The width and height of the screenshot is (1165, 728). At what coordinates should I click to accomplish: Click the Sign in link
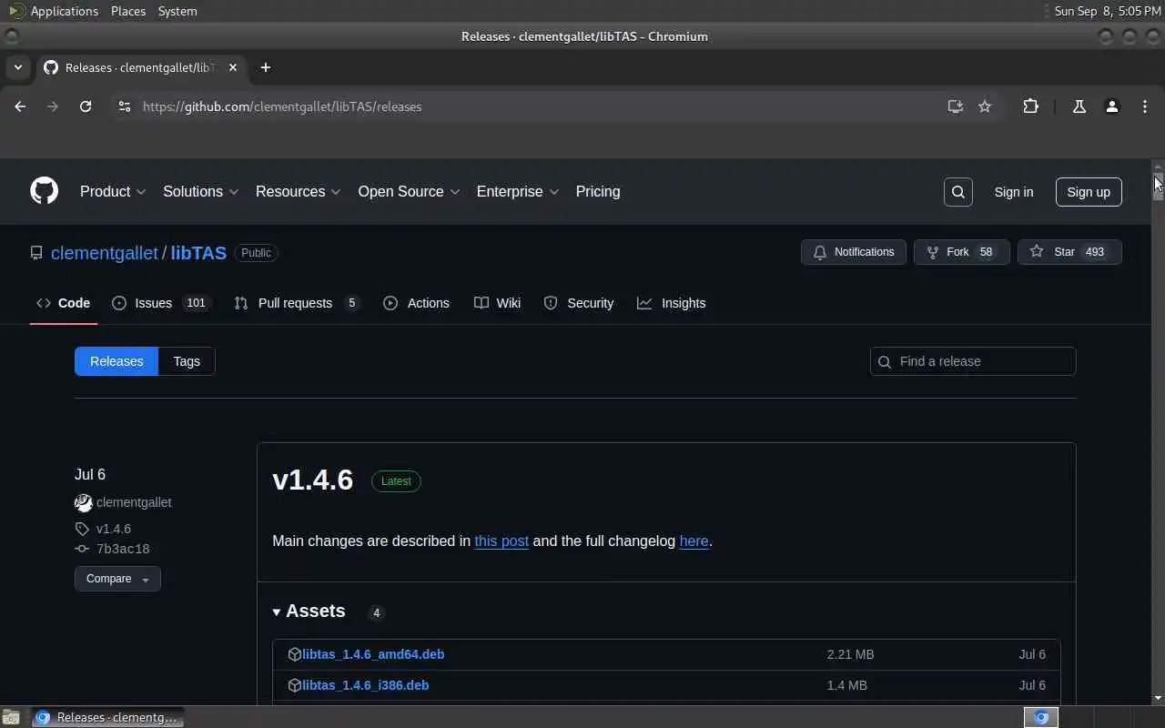point(1014,192)
